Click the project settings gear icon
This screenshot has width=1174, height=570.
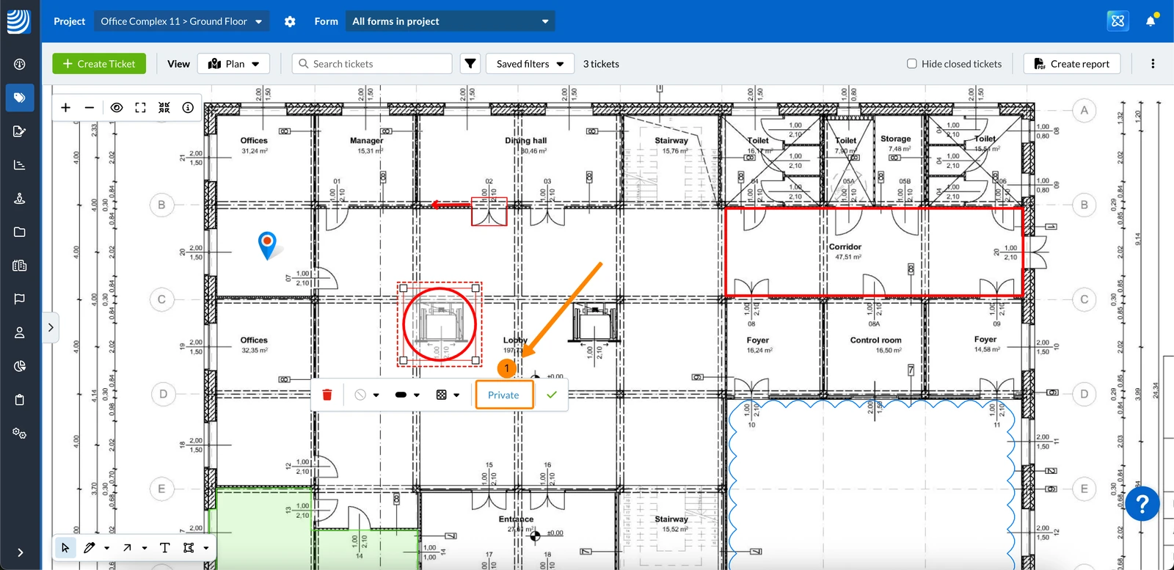pyautogui.click(x=290, y=21)
